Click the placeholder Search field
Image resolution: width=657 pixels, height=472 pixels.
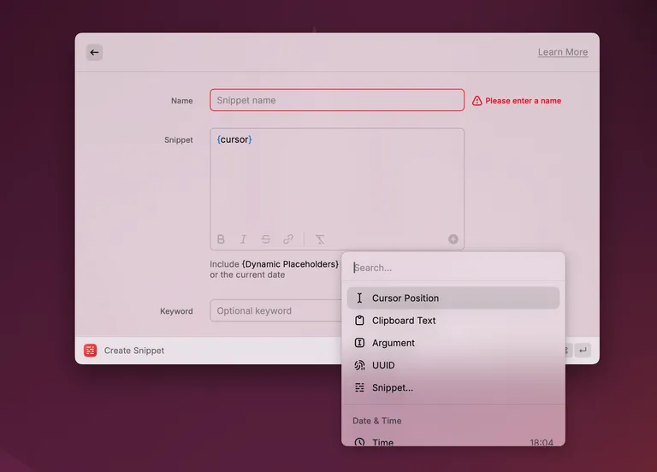pyautogui.click(x=453, y=268)
